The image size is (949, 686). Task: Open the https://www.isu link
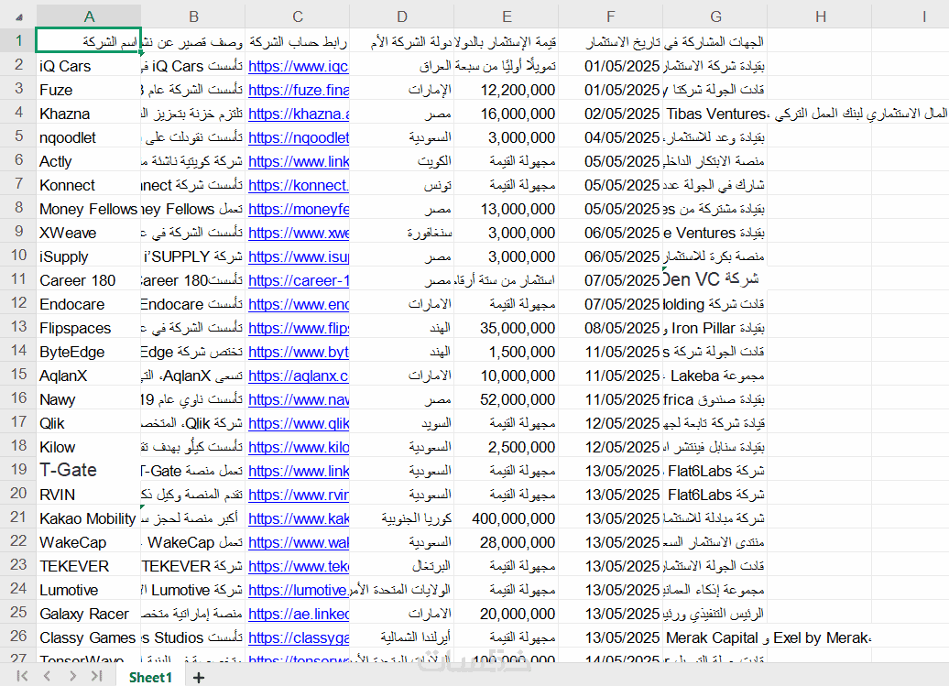(299, 257)
